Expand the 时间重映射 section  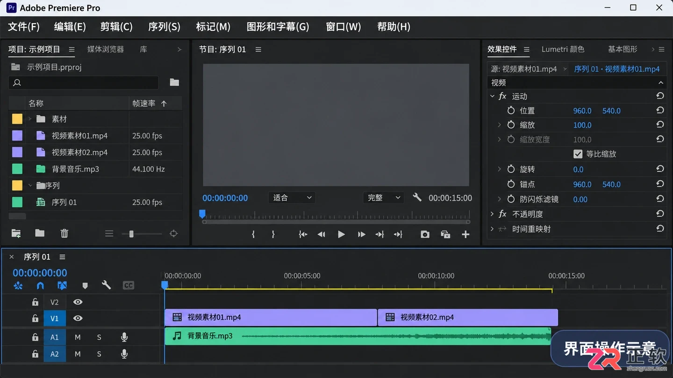pos(492,229)
